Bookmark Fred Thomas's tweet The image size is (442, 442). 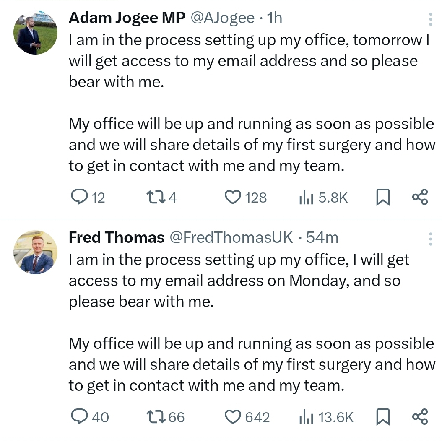coord(383,417)
